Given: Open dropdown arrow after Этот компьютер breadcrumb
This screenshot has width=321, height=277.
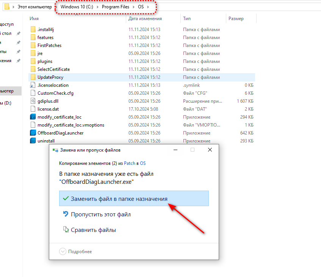Looking at the screenshot, I should pos(55,7).
